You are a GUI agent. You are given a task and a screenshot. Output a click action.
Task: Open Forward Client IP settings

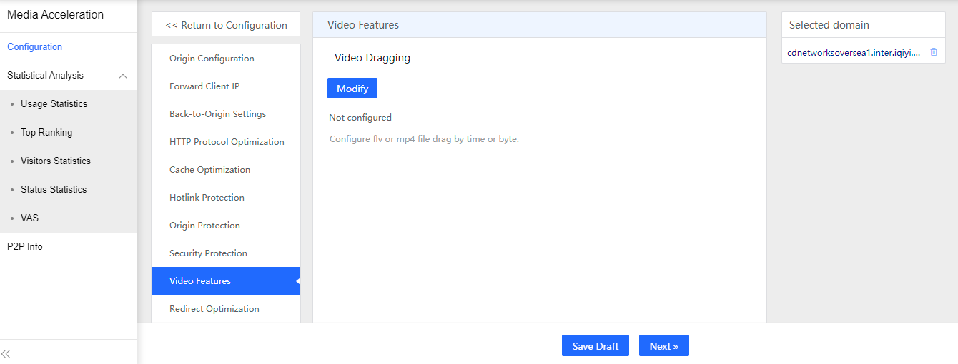click(204, 86)
